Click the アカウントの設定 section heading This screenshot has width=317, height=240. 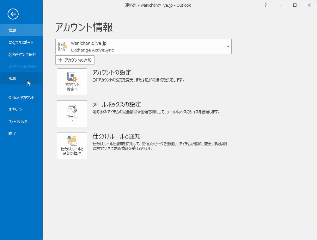112,72
